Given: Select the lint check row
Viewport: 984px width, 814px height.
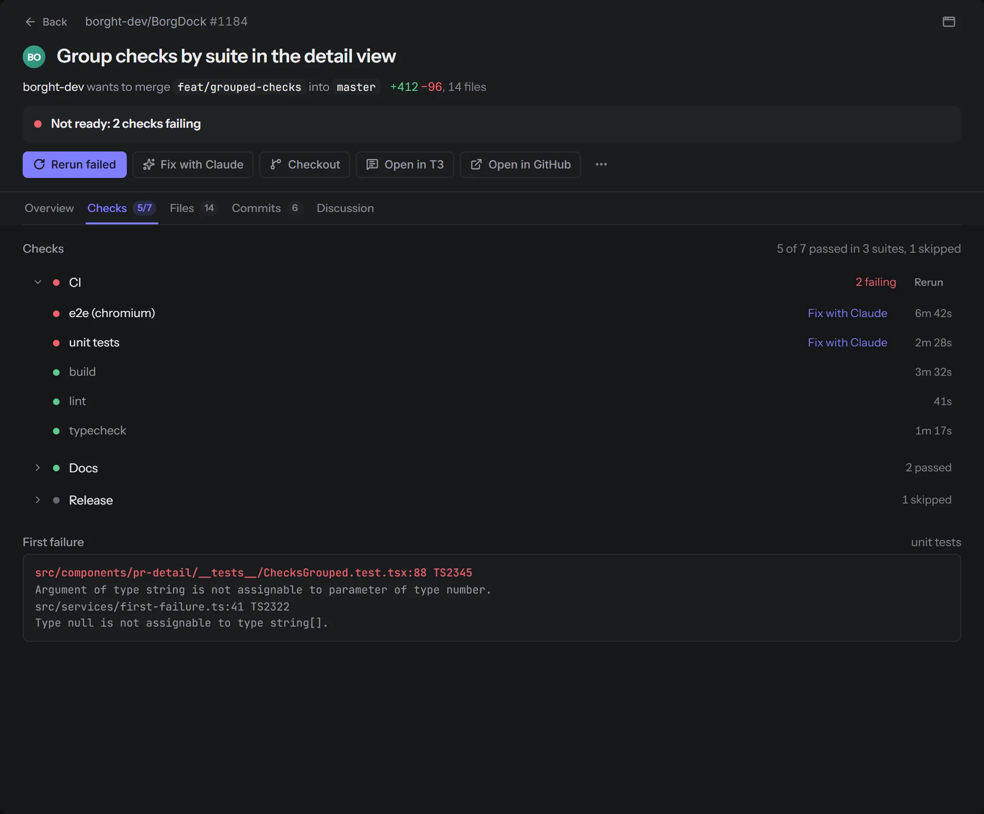Looking at the screenshot, I should point(492,401).
